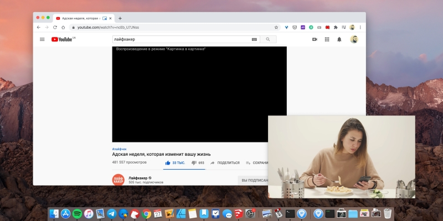Open the on-screen keyboard in search box
Image resolution: width=443 pixels, height=221 pixels.
pyautogui.click(x=254, y=39)
